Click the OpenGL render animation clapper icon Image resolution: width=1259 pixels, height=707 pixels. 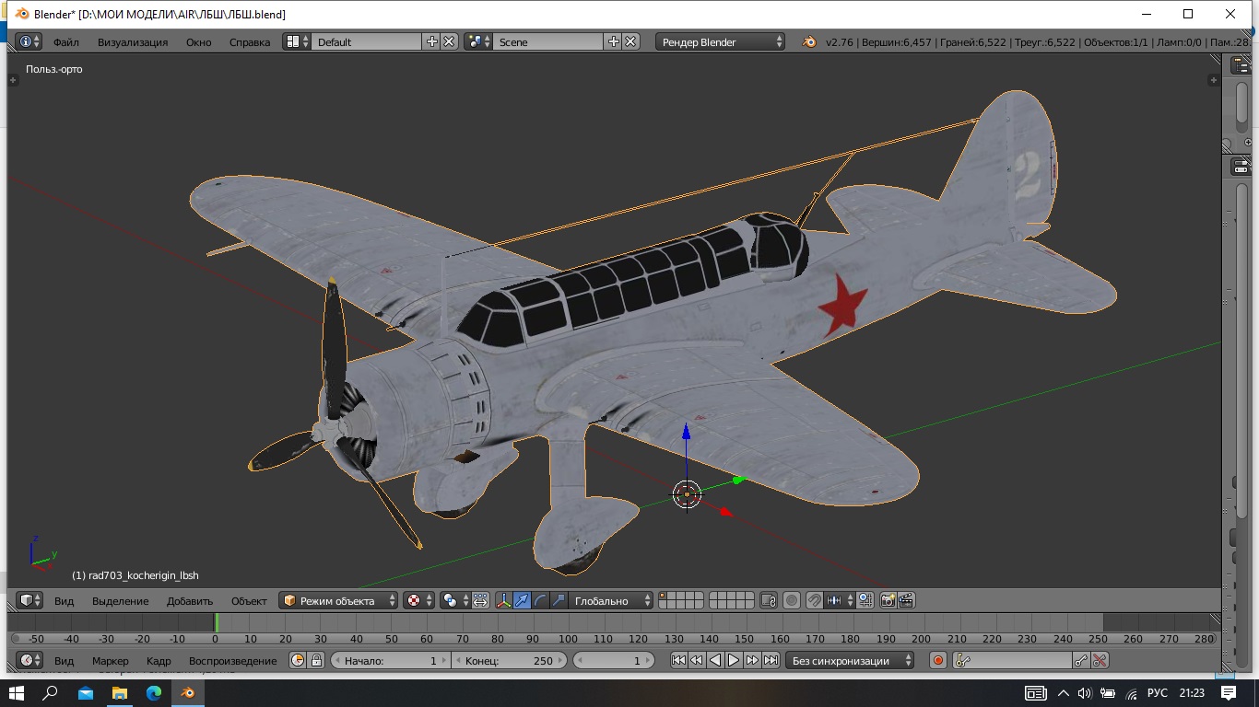click(906, 600)
